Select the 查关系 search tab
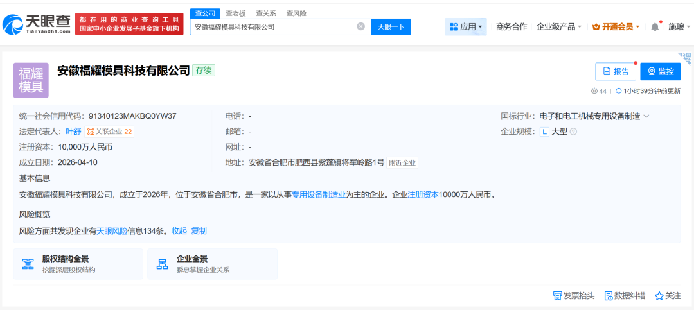The image size is (694, 310). [x=266, y=13]
